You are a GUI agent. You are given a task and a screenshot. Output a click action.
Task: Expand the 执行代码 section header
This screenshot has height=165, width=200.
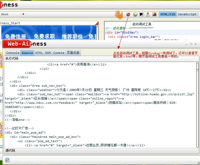[12, 59]
